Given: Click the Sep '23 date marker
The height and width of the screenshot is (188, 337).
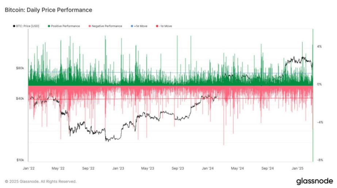Looking at the screenshot, I should [x=178, y=168].
